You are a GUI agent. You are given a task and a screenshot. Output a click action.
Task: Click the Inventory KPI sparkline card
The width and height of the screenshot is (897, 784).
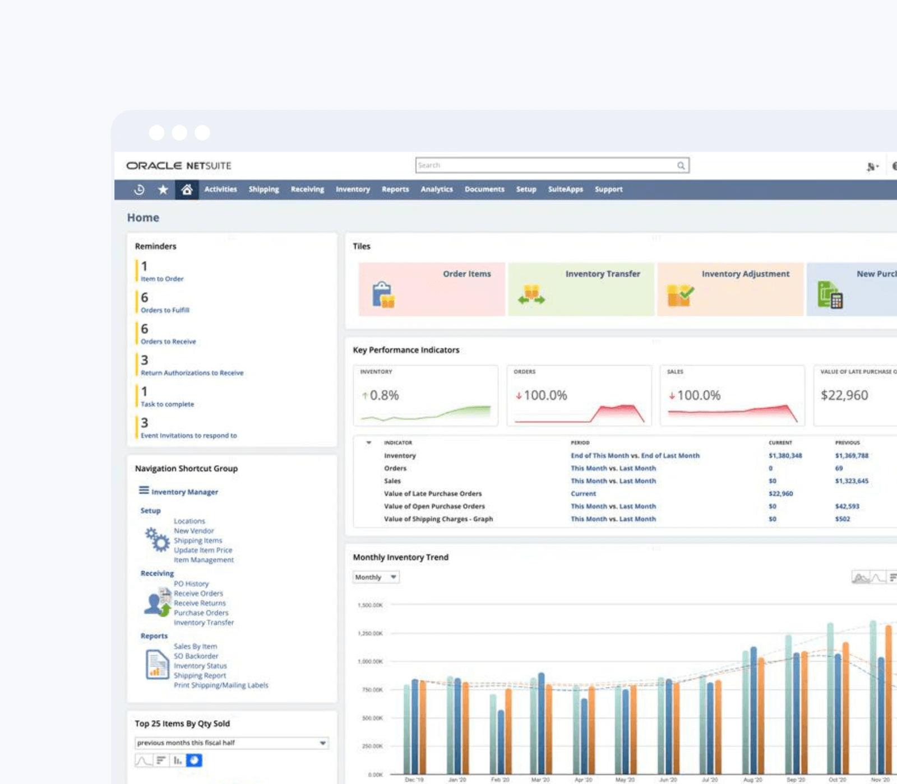pyautogui.click(x=426, y=396)
